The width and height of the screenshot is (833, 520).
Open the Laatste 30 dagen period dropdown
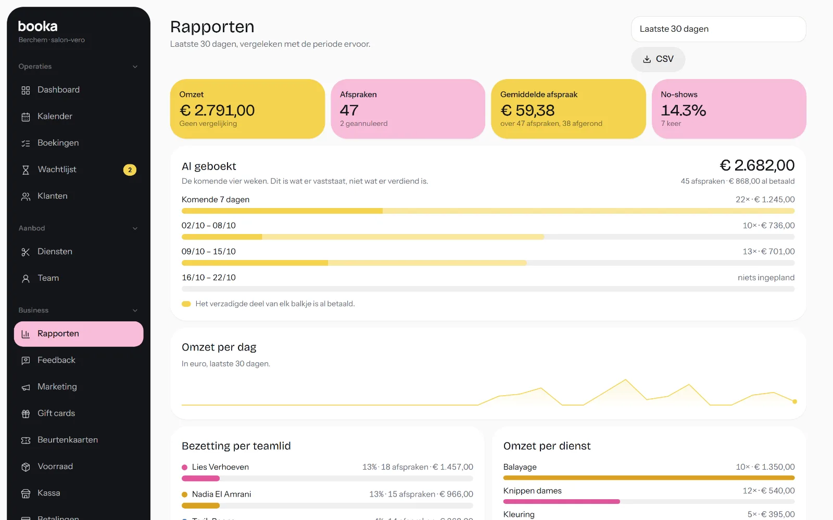point(718,29)
